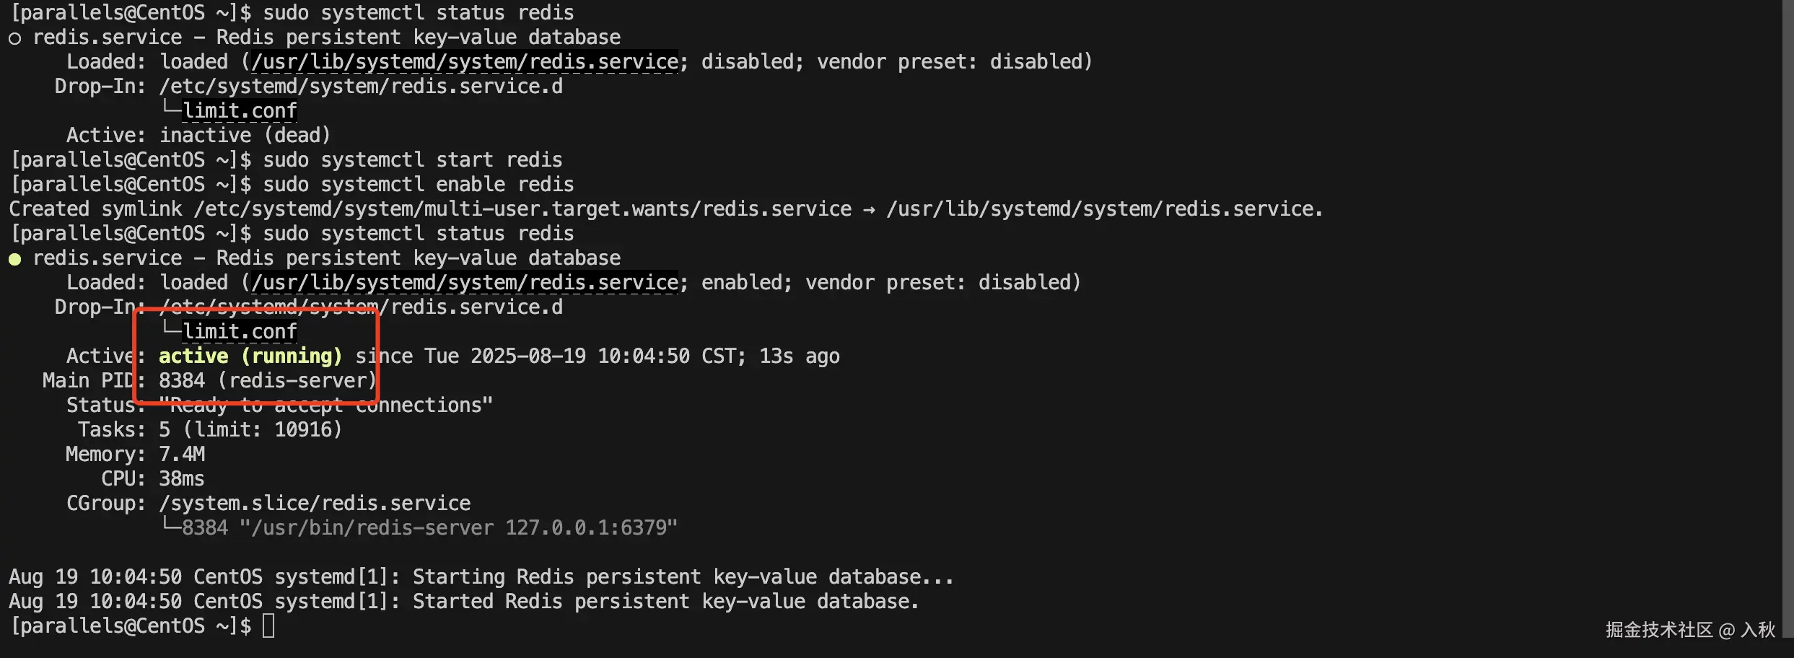Open the second underlined redis.service path link
The image size is (1794, 658).
click(x=464, y=283)
